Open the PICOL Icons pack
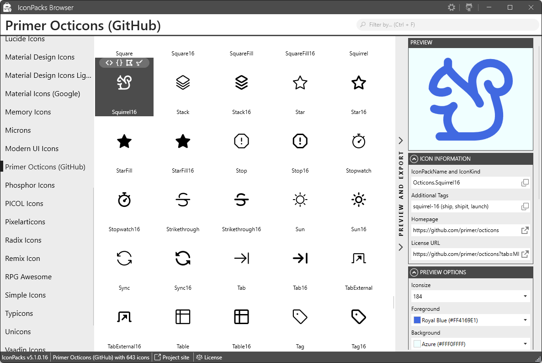Screen dimensions: 542x363 24,204
